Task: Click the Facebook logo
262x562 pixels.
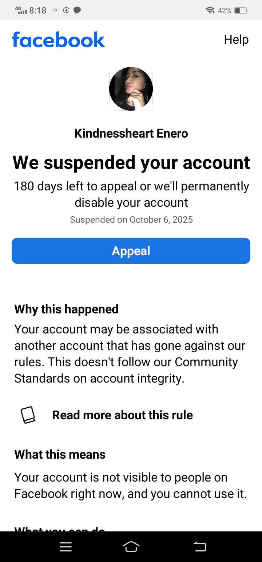Action: point(58,40)
